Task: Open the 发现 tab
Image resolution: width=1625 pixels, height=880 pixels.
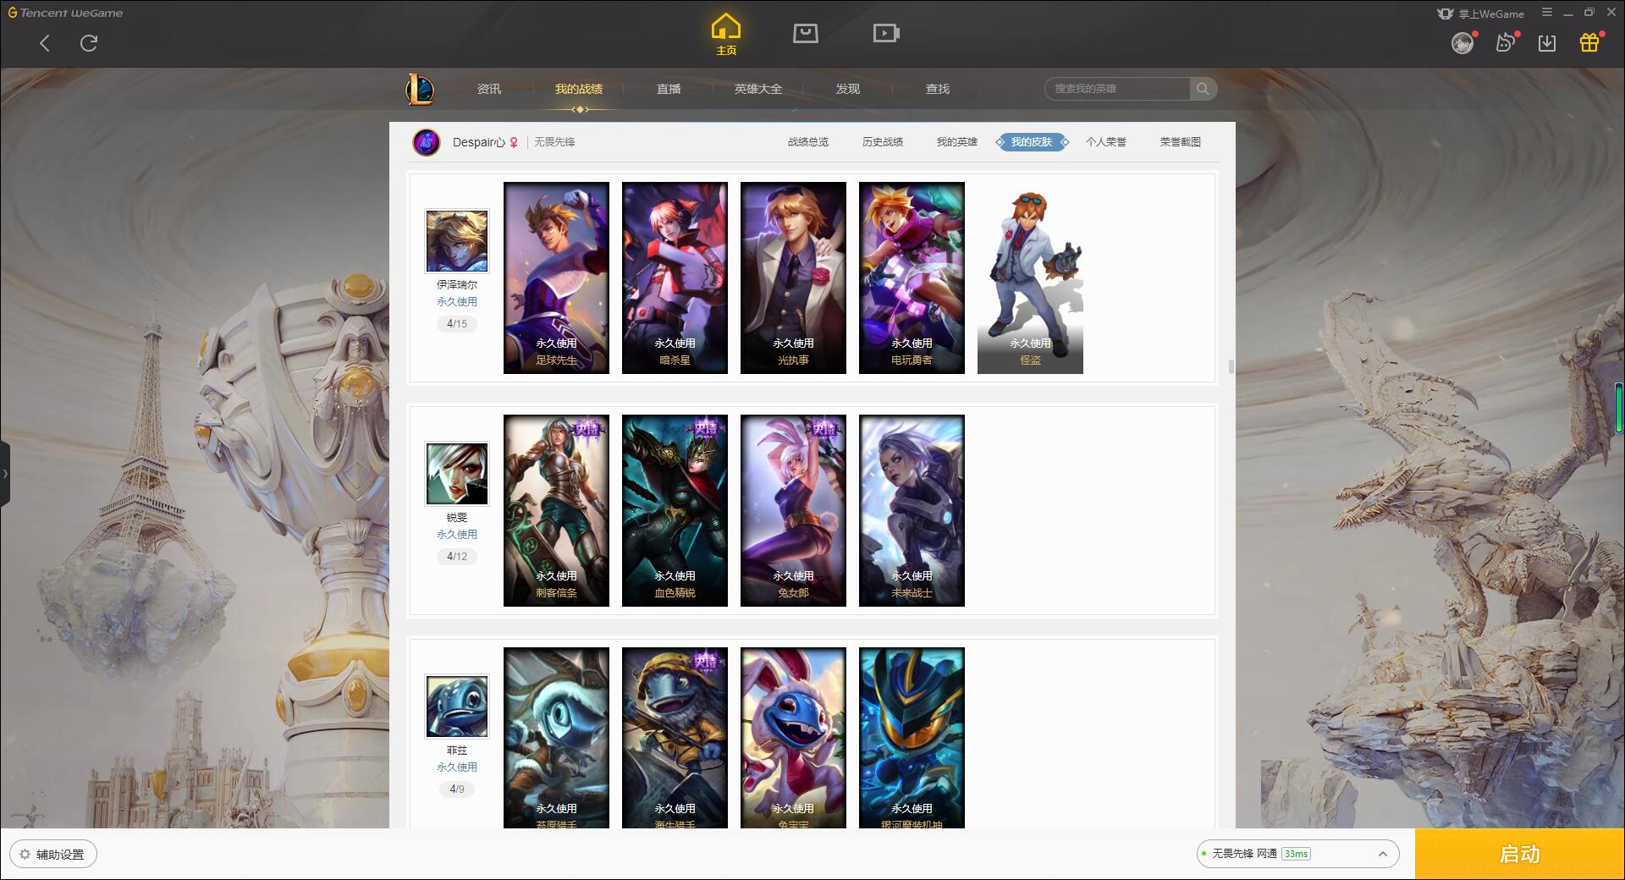Action: pyautogui.click(x=848, y=89)
